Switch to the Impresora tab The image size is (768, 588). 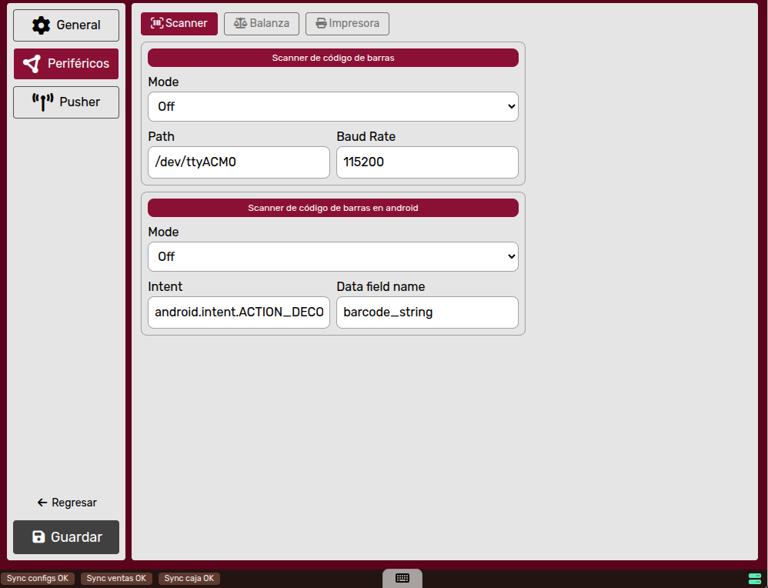point(347,24)
